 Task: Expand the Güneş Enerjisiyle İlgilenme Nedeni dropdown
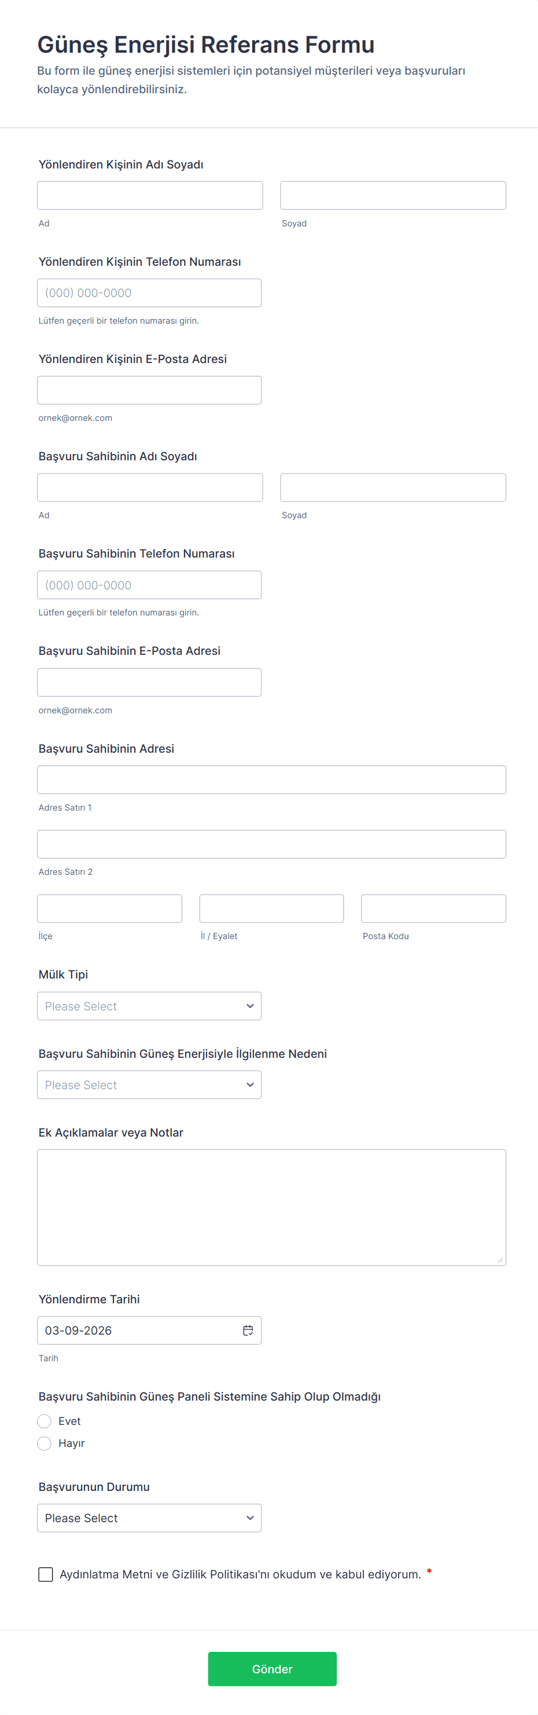pyautogui.click(x=149, y=1084)
